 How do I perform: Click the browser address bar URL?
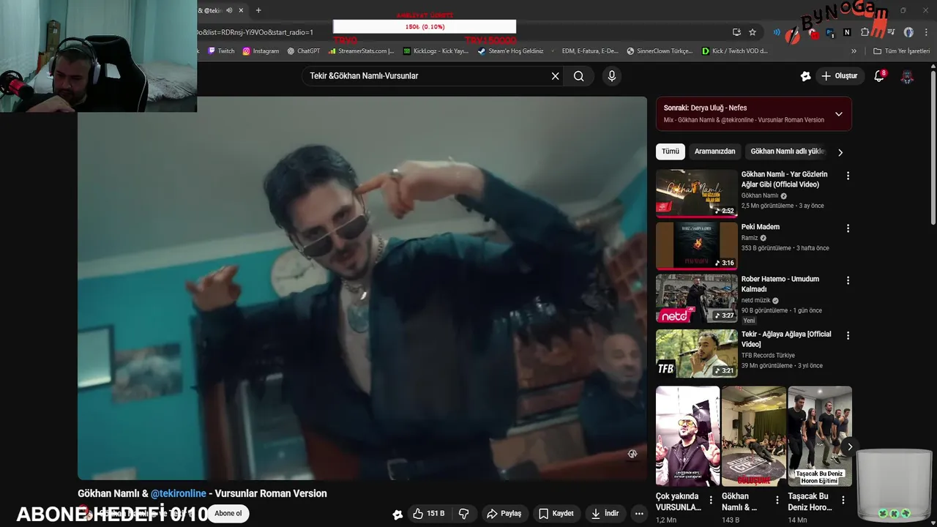click(x=255, y=32)
